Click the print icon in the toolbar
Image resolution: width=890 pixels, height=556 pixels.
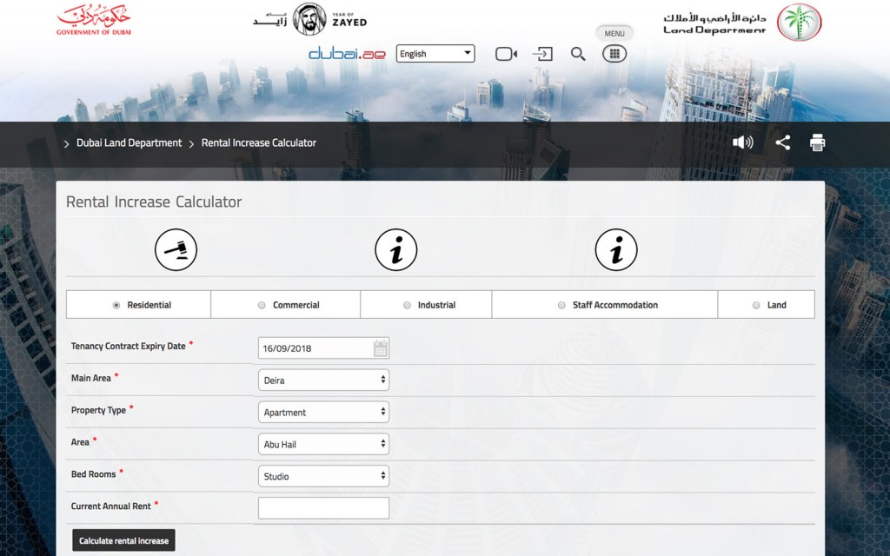click(817, 142)
